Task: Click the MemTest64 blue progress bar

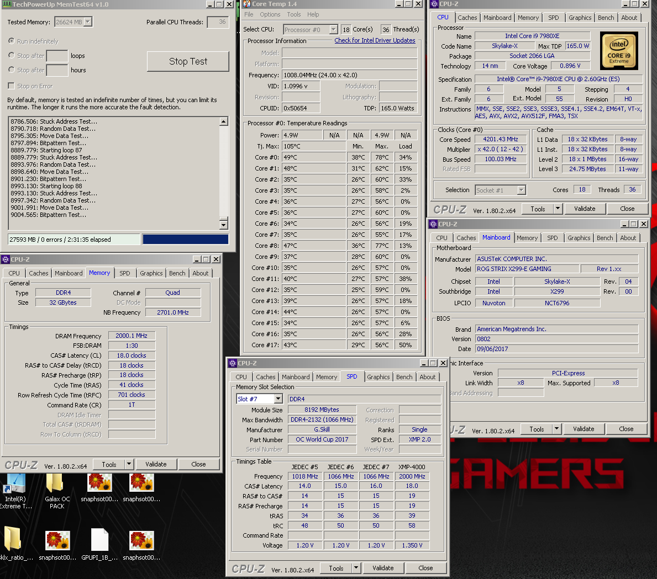Action: click(186, 239)
